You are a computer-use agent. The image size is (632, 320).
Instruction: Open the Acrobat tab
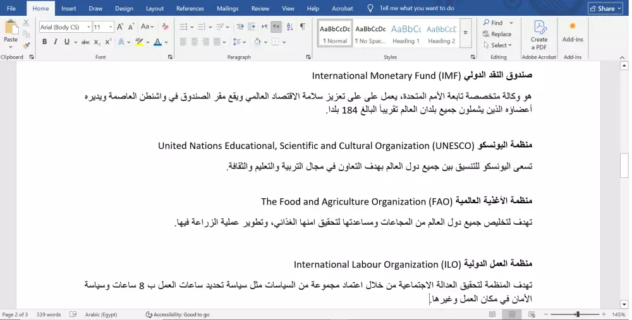[x=342, y=8]
